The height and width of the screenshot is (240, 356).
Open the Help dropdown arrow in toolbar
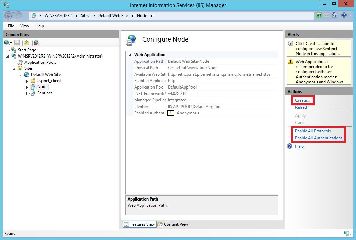coord(350,15)
